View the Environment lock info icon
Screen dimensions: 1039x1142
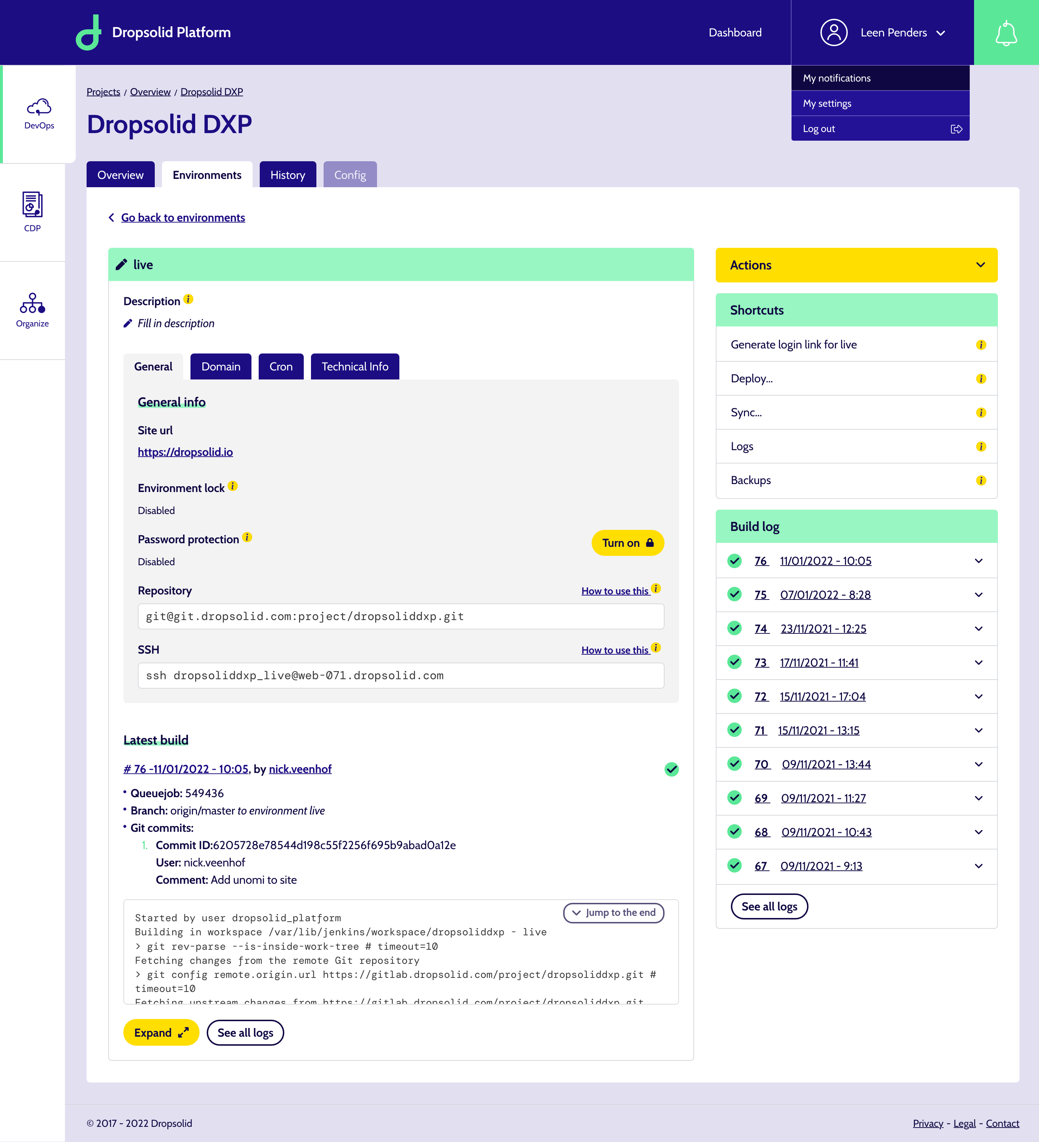coord(232,486)
